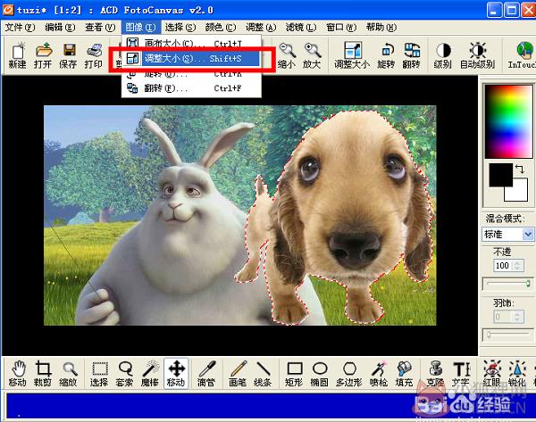The width and height of the screenshot is (536, 422).
Task: Click the 缩小 (Zoom out) magnifier icon
Action: (x=287, y=55)
